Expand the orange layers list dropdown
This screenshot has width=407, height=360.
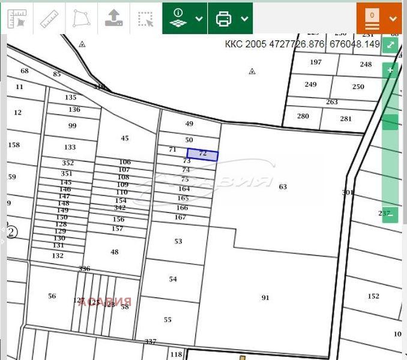click(x=393, y=19)
